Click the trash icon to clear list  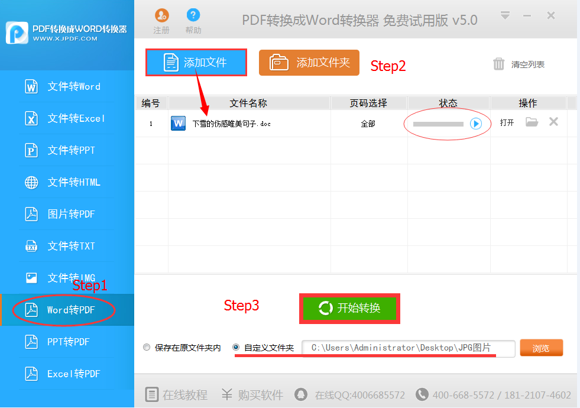pos(499,64)
